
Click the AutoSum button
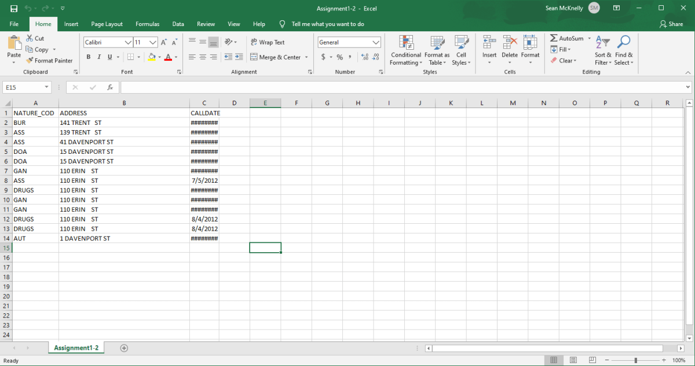567,38
